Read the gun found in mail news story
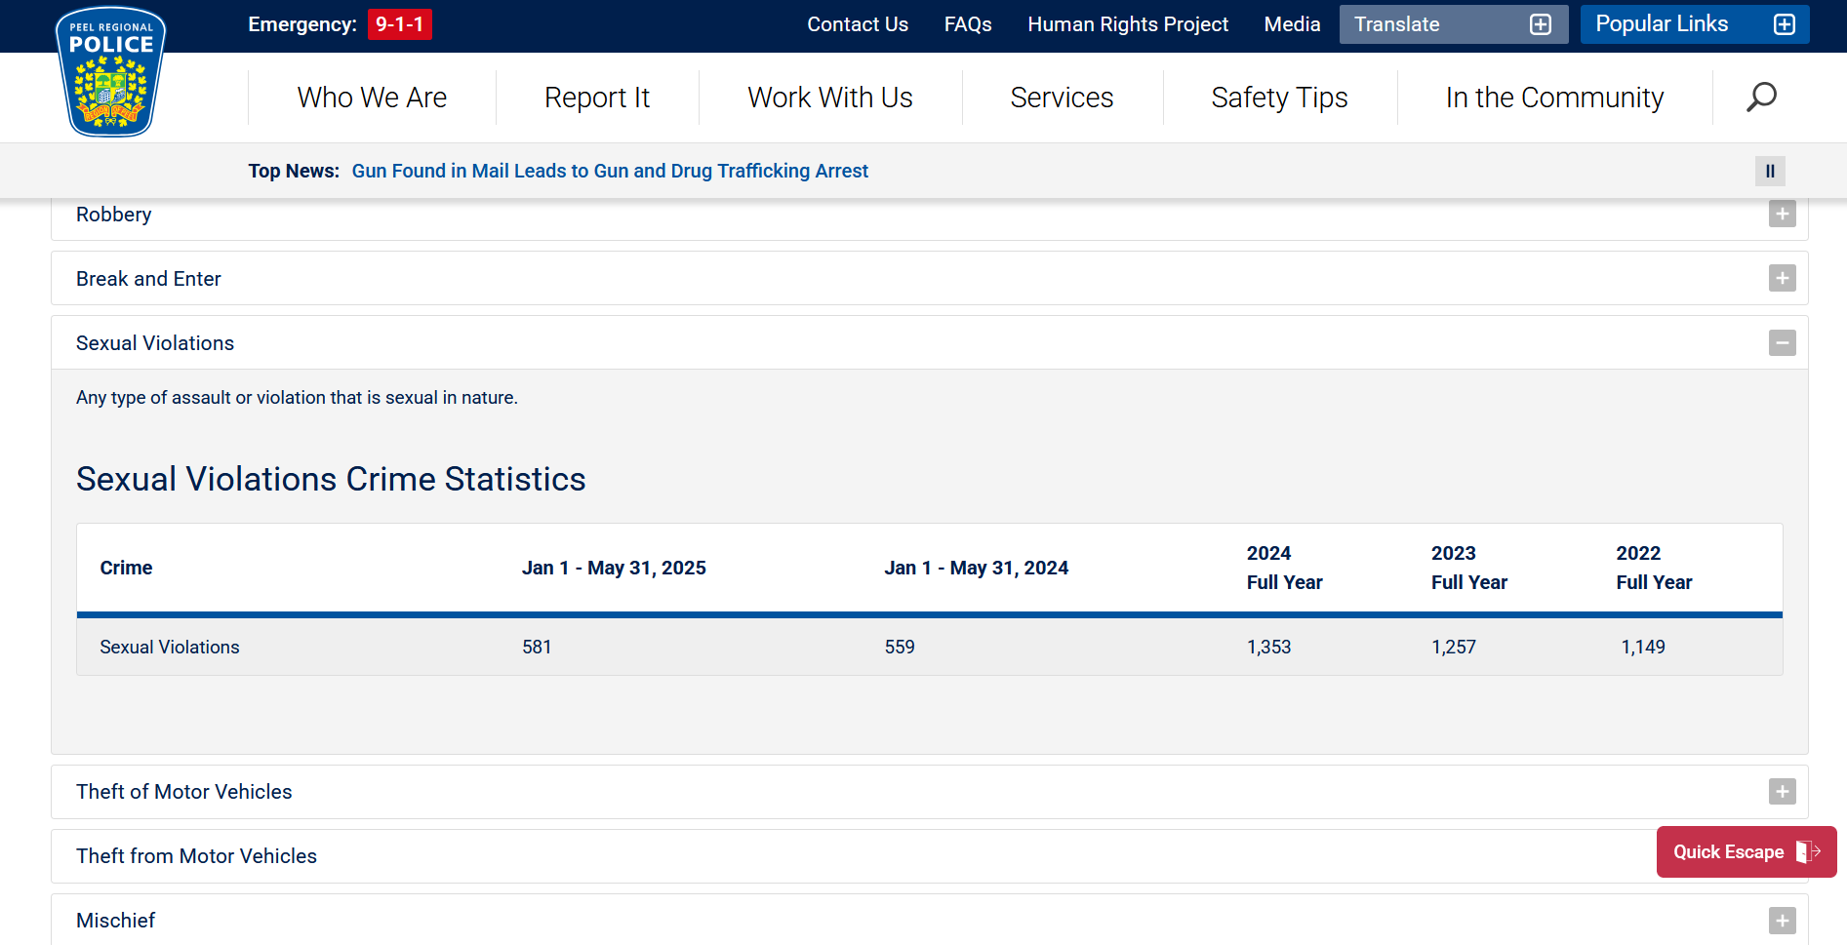1847x945 pixels. click(x=610, y=172)
